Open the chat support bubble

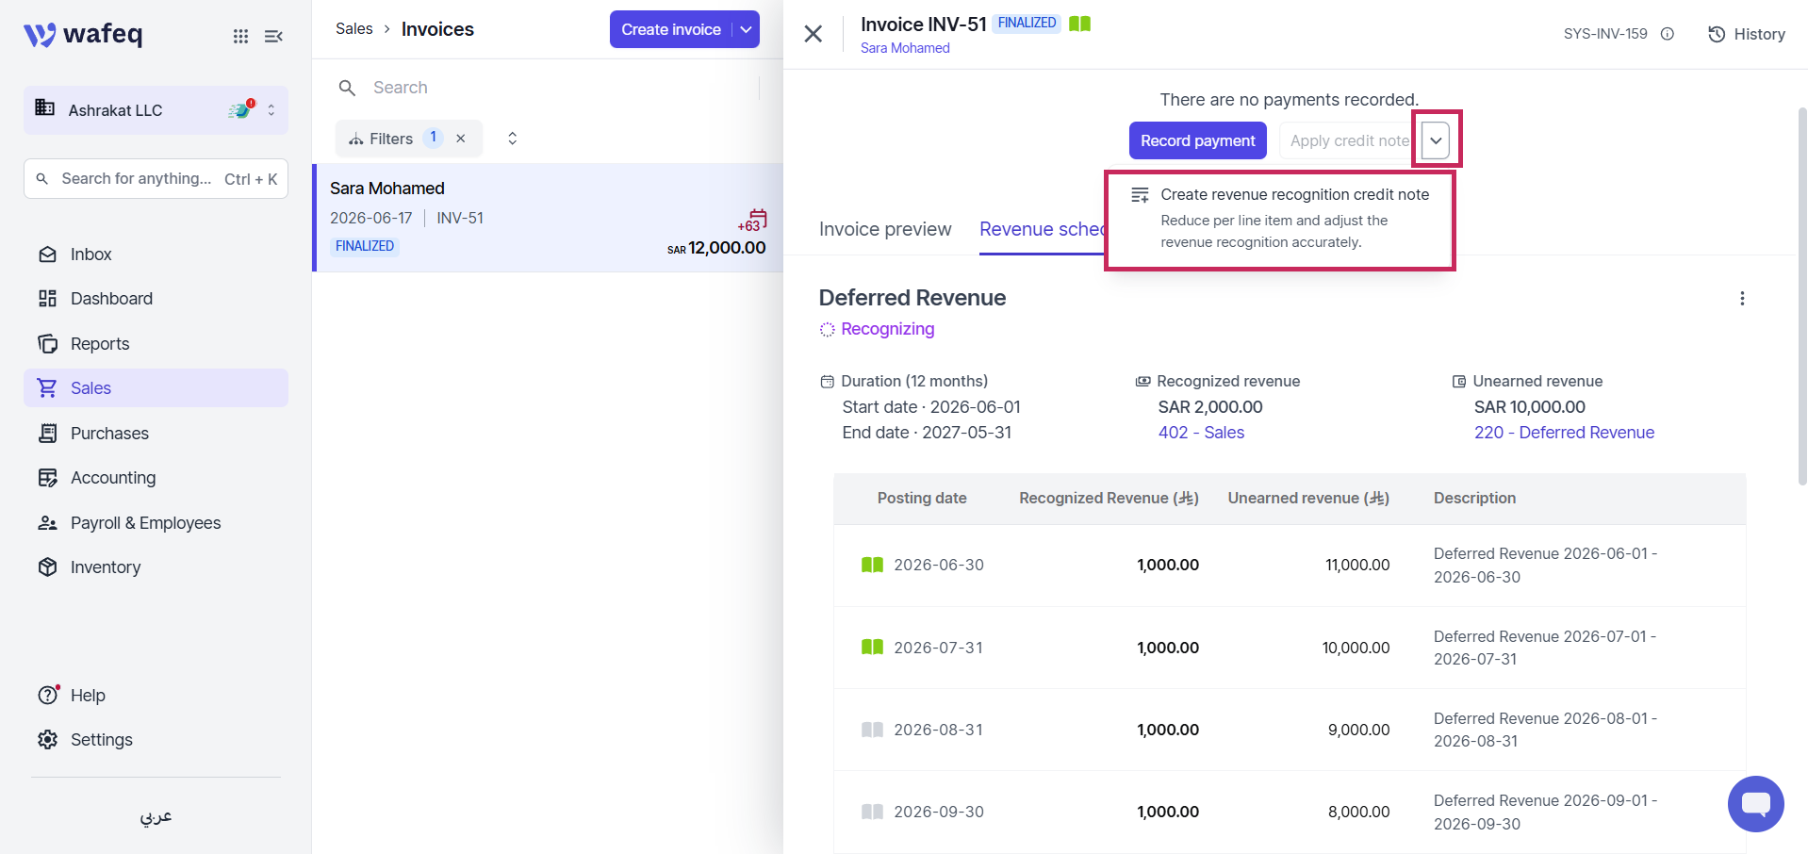pos(1755,804)
